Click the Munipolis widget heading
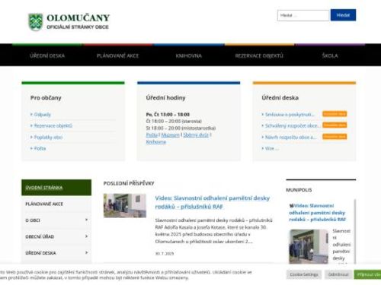 pos(299,190)
